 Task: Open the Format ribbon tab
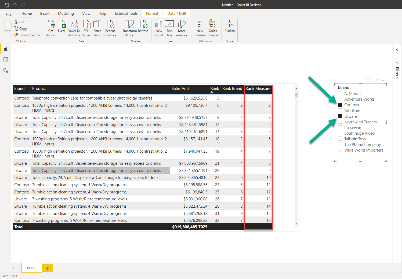[152, 13]
